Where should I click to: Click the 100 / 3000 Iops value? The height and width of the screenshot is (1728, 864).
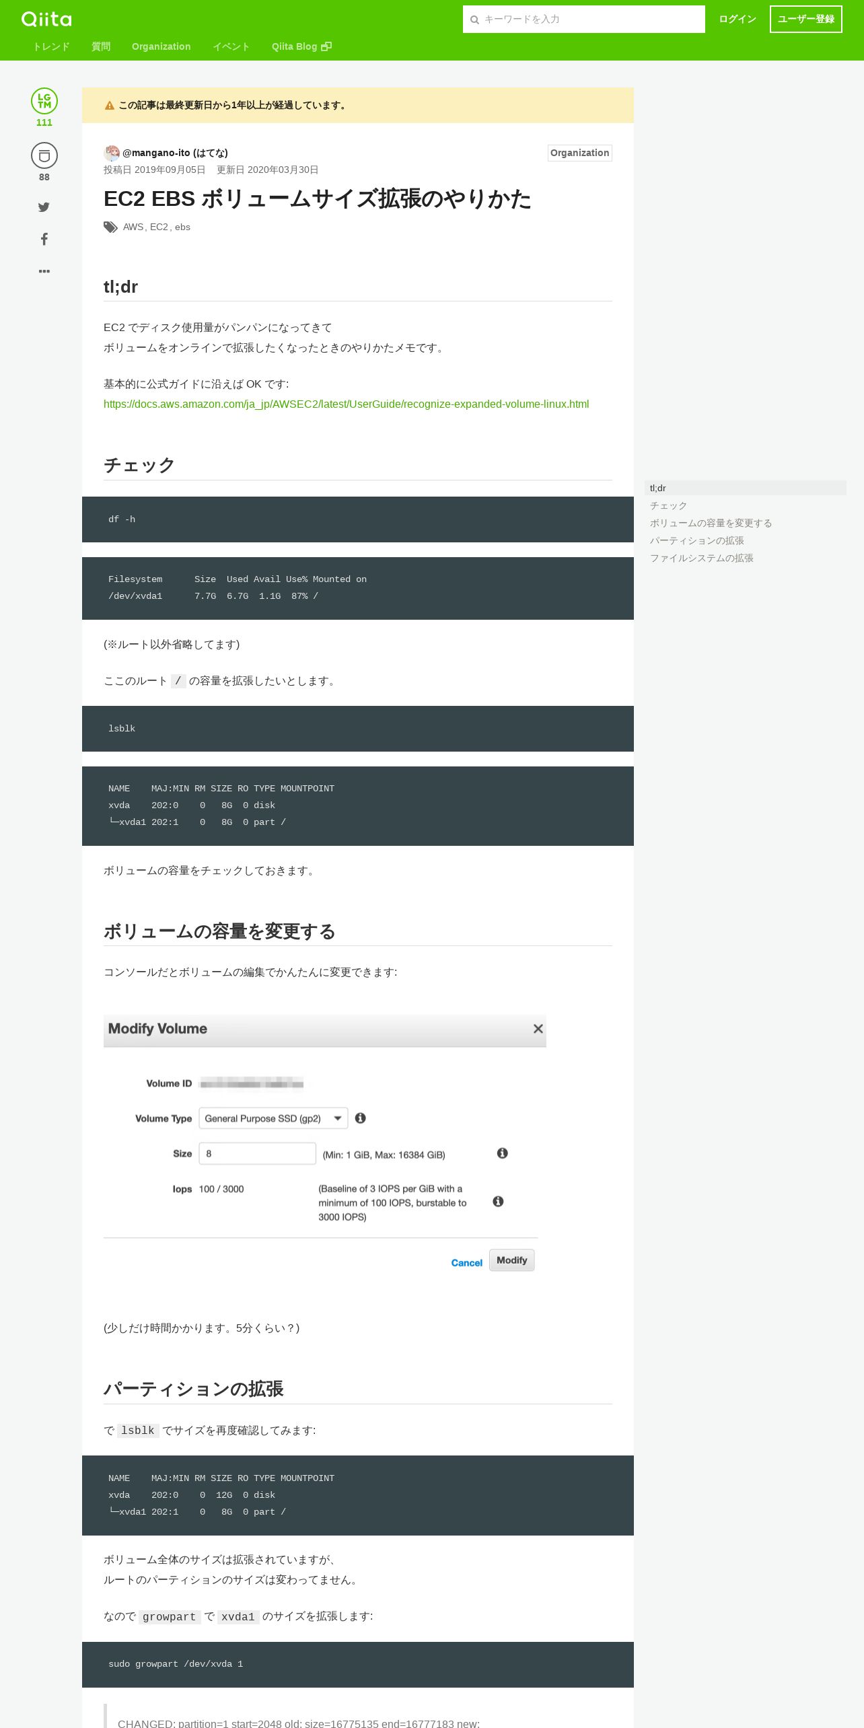point(221,1189)
